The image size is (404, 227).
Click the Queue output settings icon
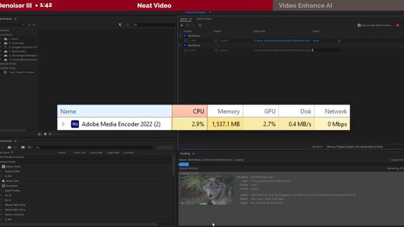point(187,25)
